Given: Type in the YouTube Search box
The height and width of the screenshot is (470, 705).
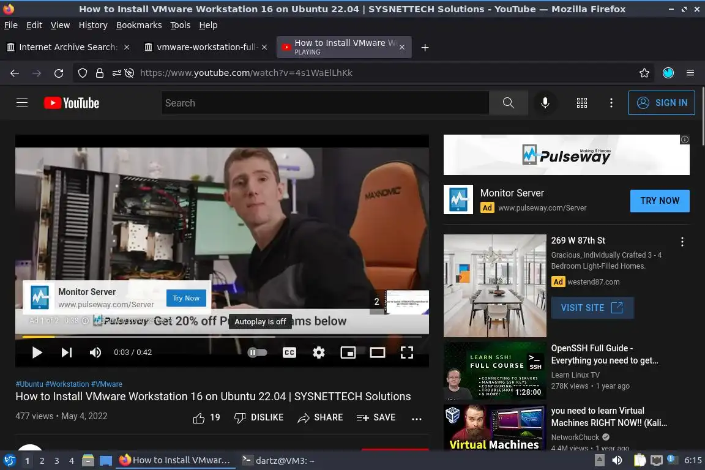Looking at the screenshot, I should [325, 103].
